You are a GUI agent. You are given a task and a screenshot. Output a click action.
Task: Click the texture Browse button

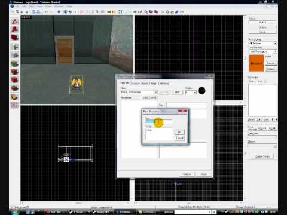click(271, 63)
